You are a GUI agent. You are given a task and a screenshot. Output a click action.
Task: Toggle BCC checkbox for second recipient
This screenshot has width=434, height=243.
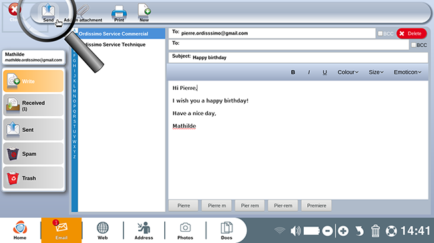point(413,45)
